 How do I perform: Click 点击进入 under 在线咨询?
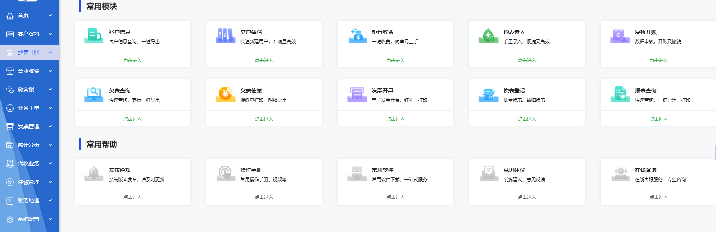pyautogui.click(x=659, y=197)
